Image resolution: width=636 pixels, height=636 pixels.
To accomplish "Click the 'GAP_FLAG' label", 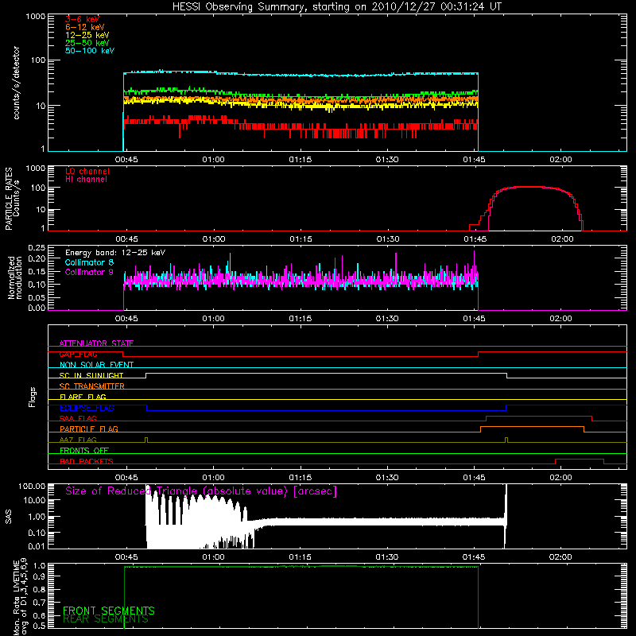I will (x=78, y=354).
